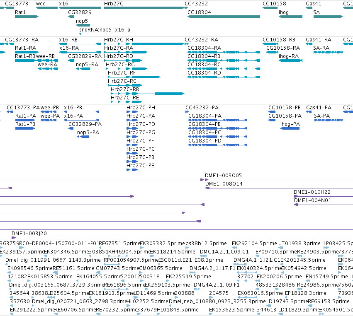The width and height of the screenshot is (353, 316).
Task: Select the Rat1 gene label
Action: (20, 12)
